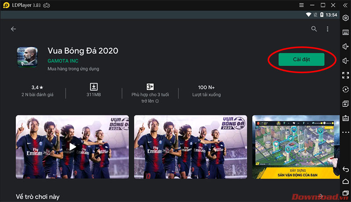The height and width of the screenshot is (202, 351).
Task: Go back with the left arrow
Action: [x=14, y=29]
